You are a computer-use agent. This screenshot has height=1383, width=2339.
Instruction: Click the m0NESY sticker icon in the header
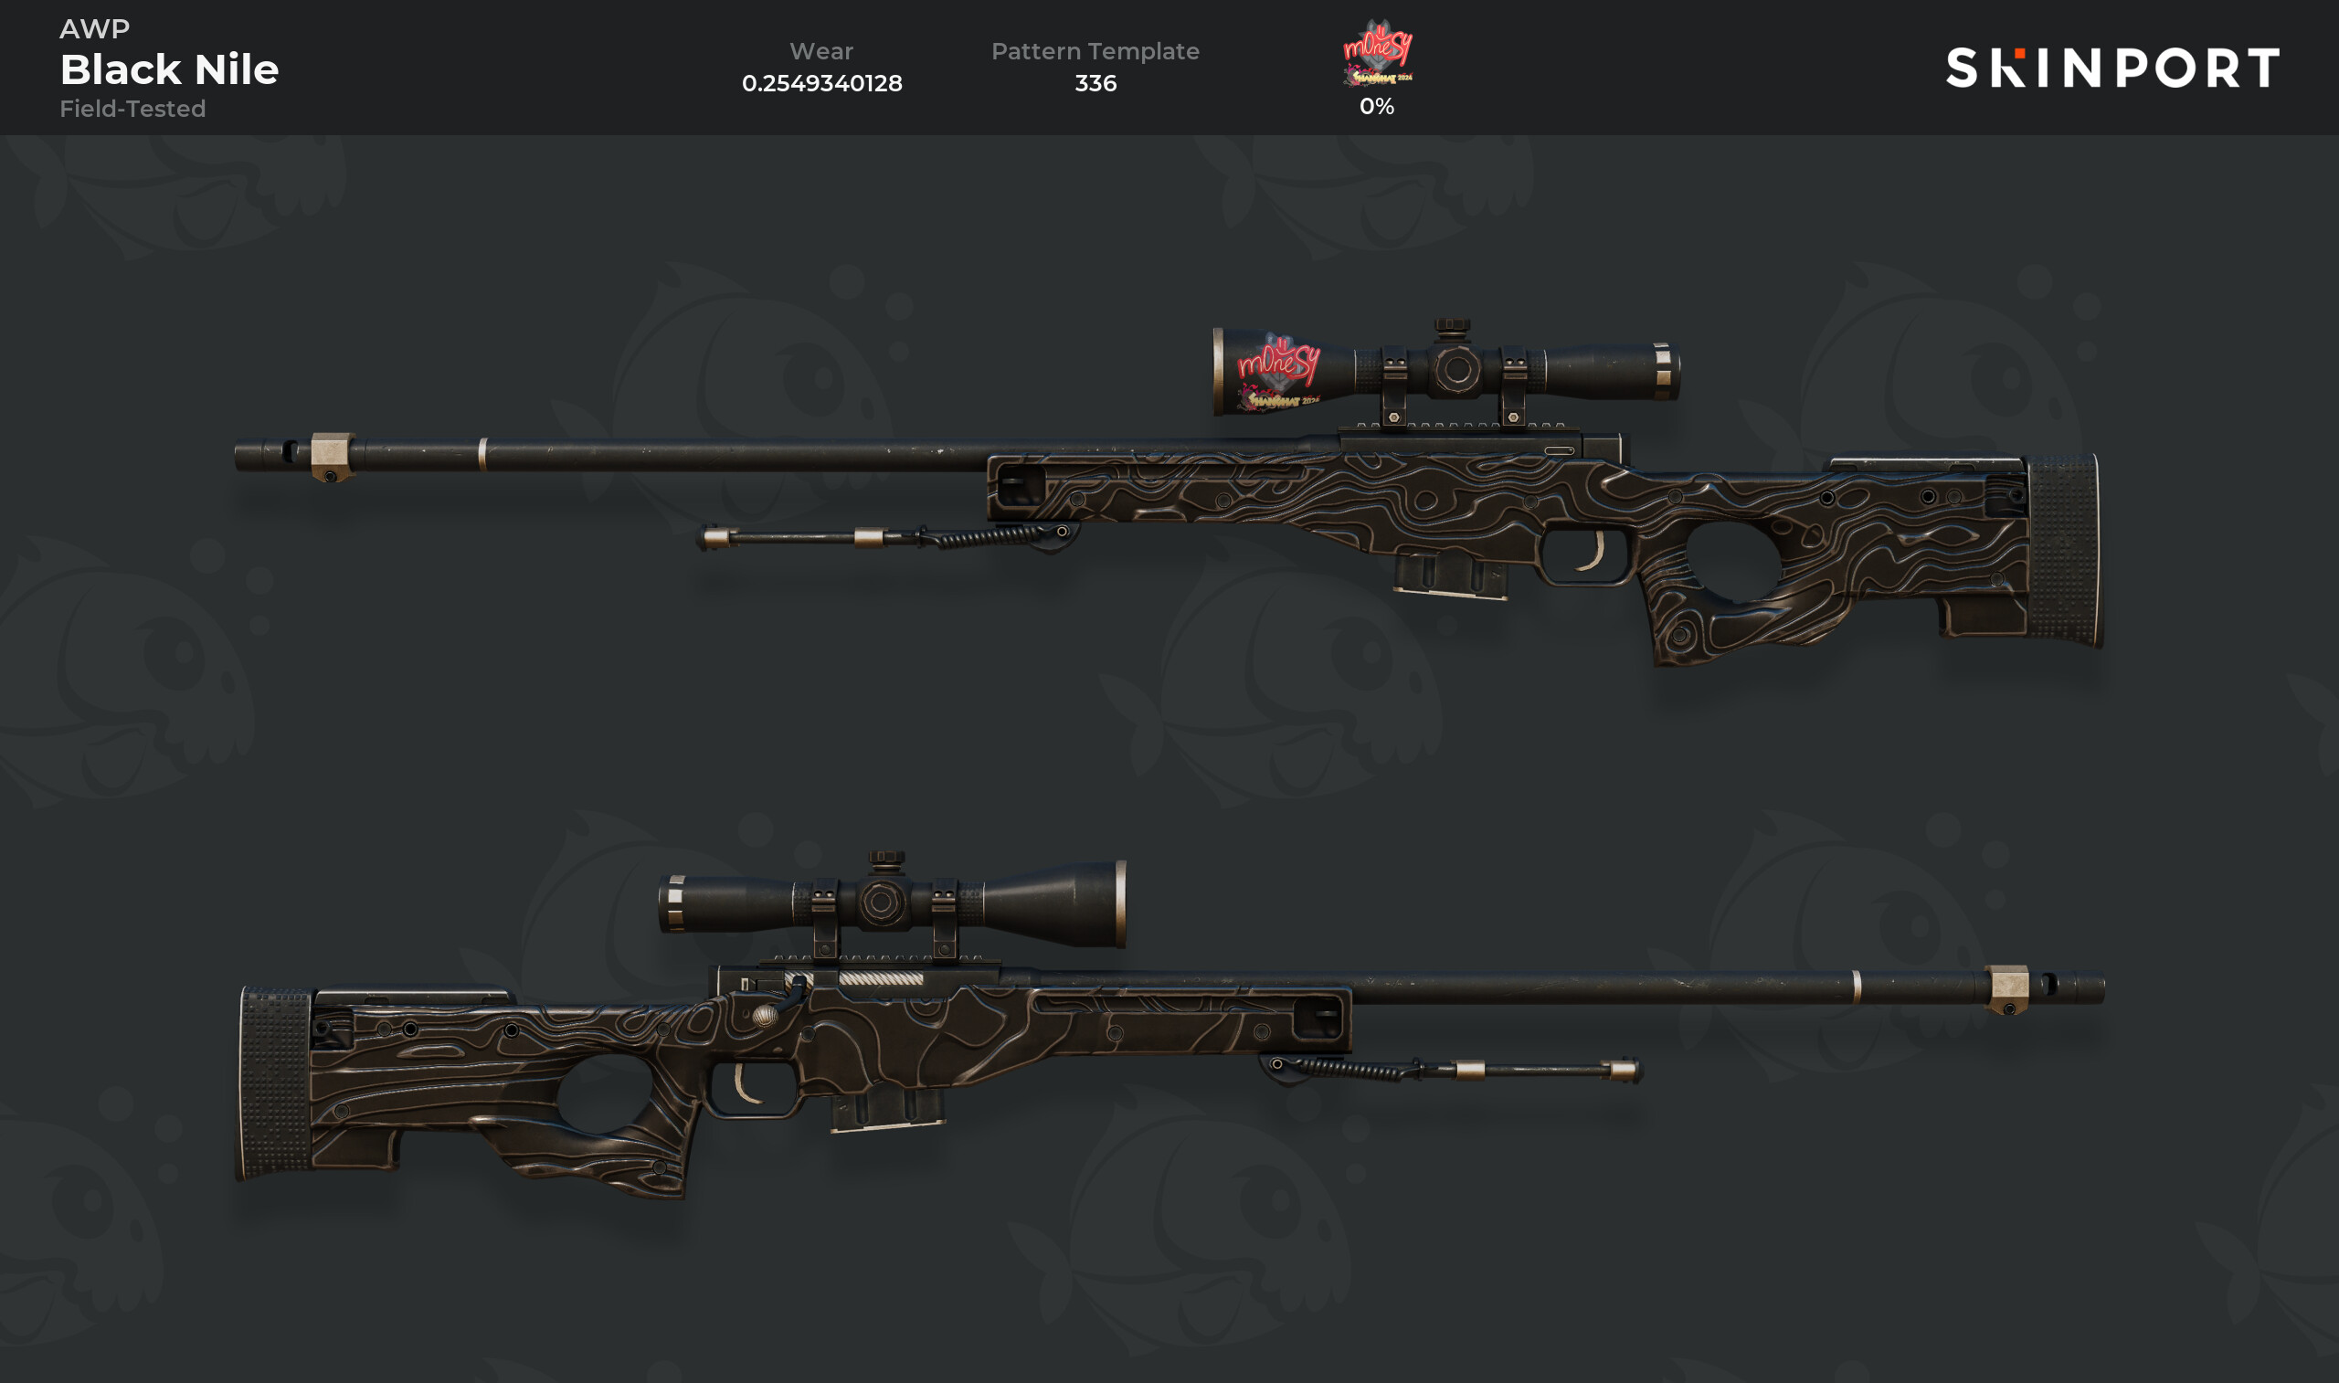1377,54
